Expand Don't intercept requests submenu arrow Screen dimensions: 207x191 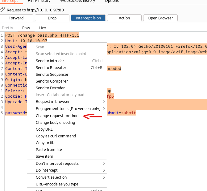104,164
